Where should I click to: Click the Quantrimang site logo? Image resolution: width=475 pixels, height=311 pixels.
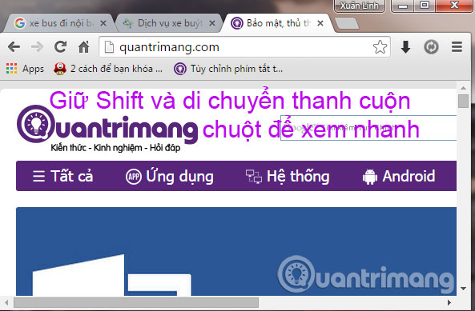[107, 128]
